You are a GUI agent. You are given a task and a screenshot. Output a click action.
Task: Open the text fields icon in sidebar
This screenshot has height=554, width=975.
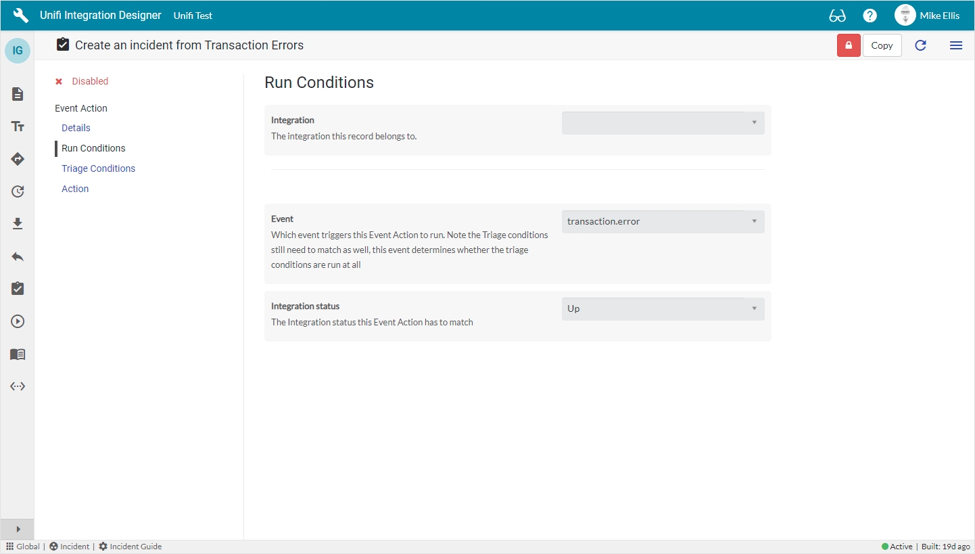(x=18, y=126)
